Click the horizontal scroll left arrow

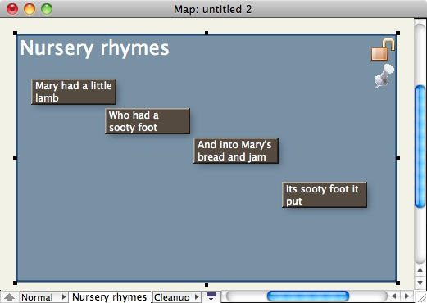click(393, 296)
